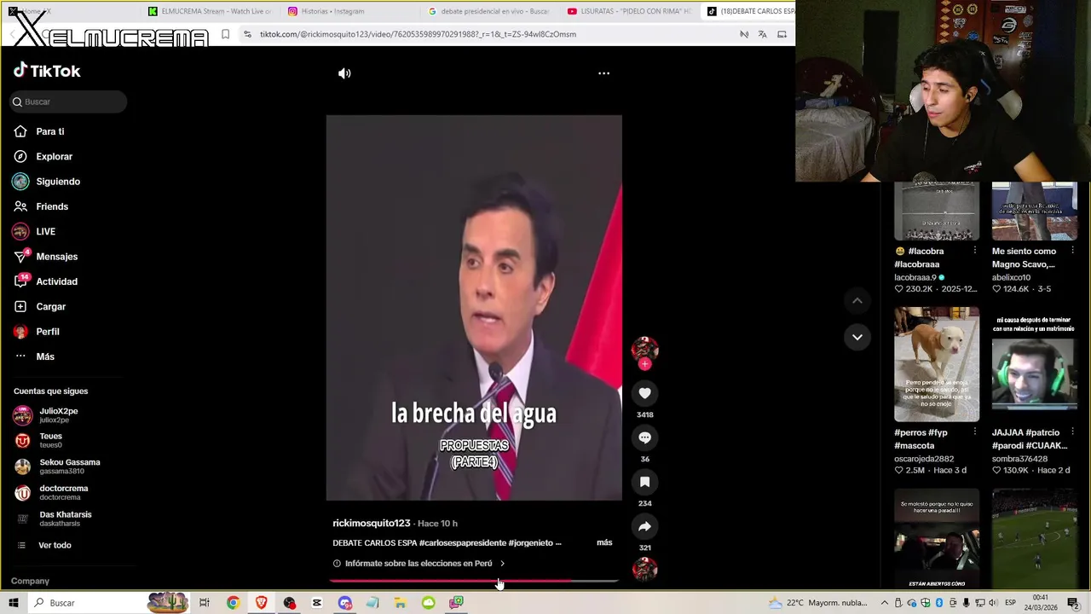Viewport: 1091px width, 614px height.
Task: Click the browser address bar URL
Action: [x=418, y=34]
